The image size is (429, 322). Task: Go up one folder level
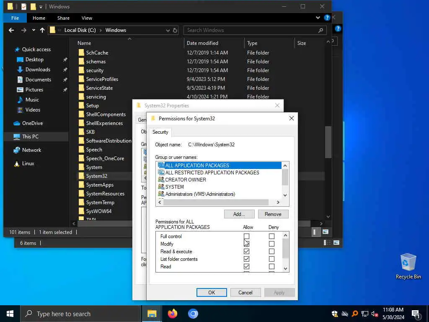pos(42,30)
